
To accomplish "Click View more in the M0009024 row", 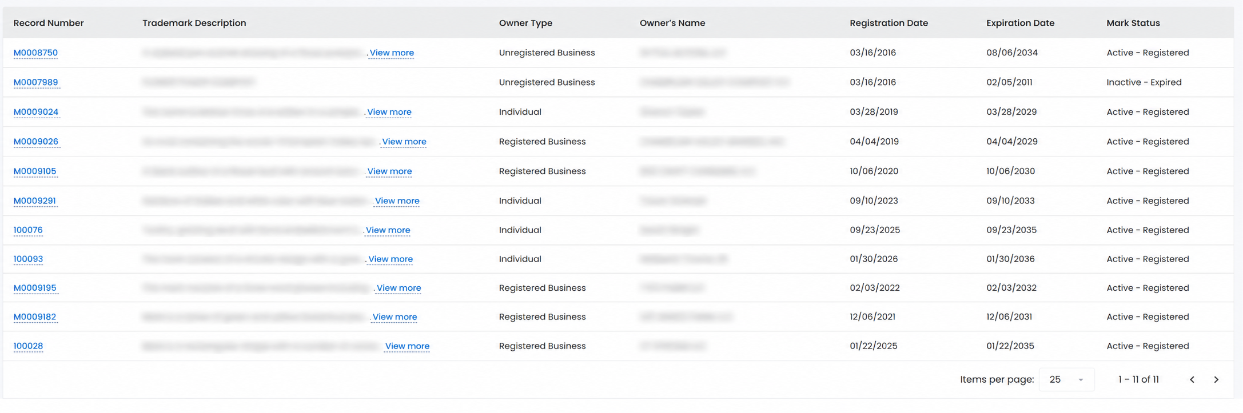I will (x=389, y=112).
